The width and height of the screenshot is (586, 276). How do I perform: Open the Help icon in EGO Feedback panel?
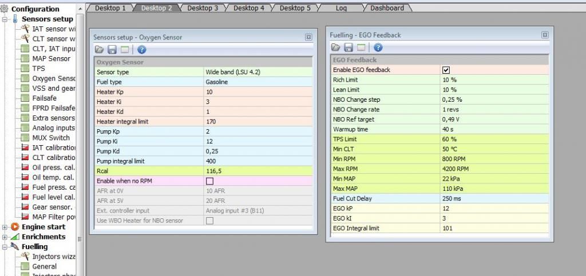coord(378,47)
